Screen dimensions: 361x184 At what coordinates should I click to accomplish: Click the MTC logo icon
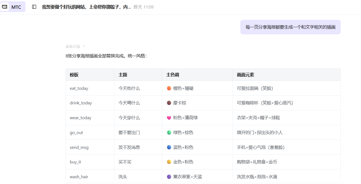5,7
